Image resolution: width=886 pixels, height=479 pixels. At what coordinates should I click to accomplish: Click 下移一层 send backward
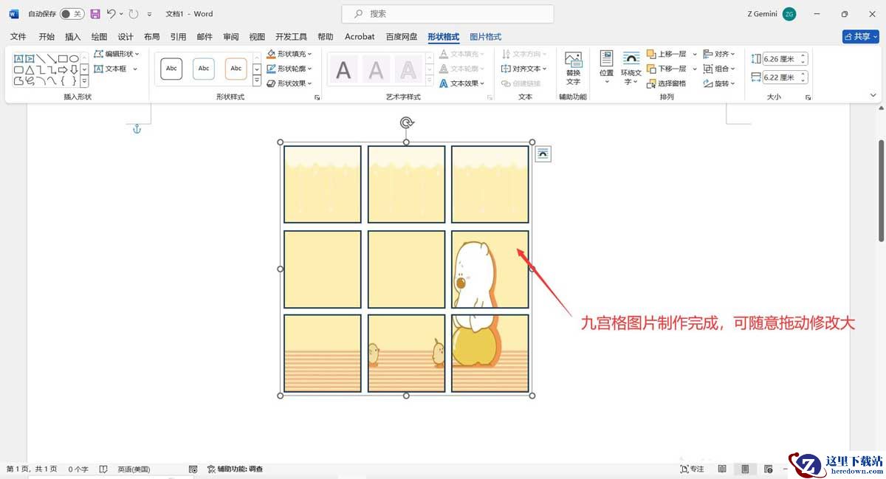pos(667,69)
